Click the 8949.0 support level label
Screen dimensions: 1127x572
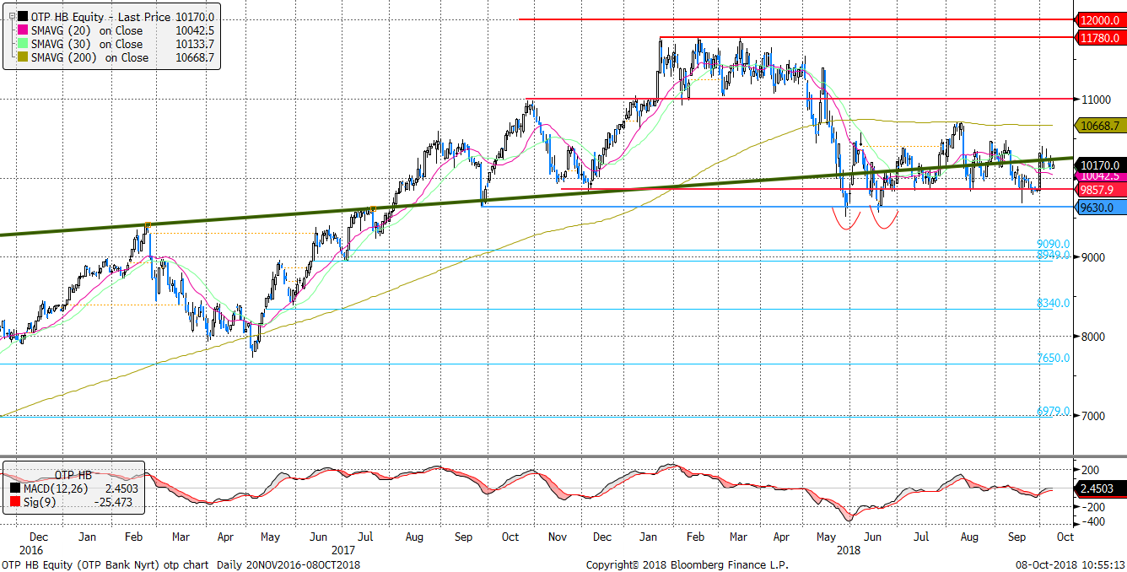pos(1054,255)
